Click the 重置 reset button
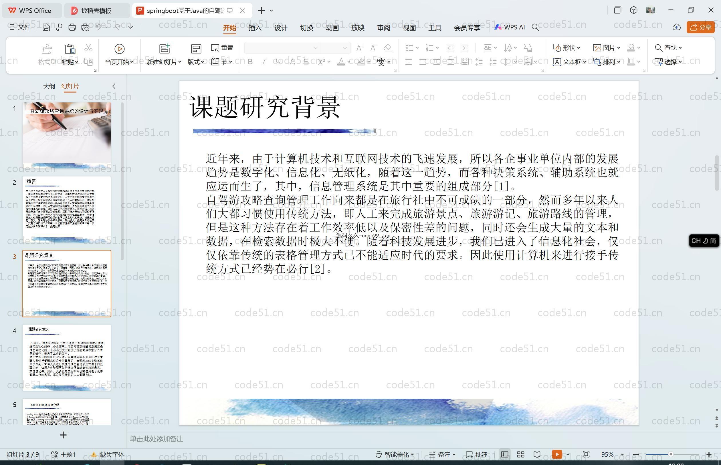Viewport: 721px width, 465px height. (222, 48)
